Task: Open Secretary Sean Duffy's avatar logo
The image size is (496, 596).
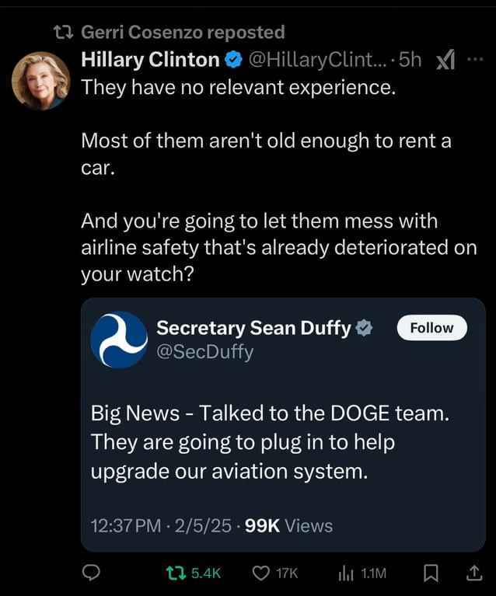Action: (119, 340)
